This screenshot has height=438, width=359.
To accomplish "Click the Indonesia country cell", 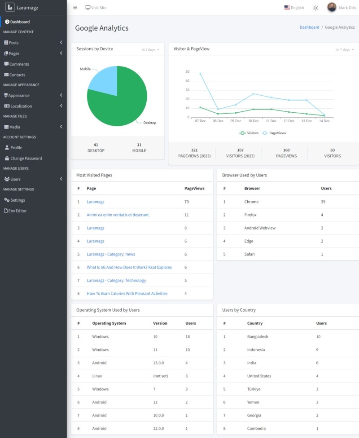I will (256, 350).
